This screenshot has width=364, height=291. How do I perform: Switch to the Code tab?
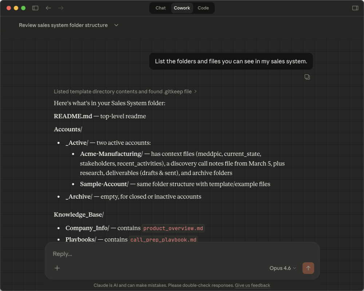coord(203,8)
